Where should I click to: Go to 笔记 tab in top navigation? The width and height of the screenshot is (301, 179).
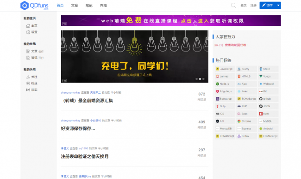[89, 6]
